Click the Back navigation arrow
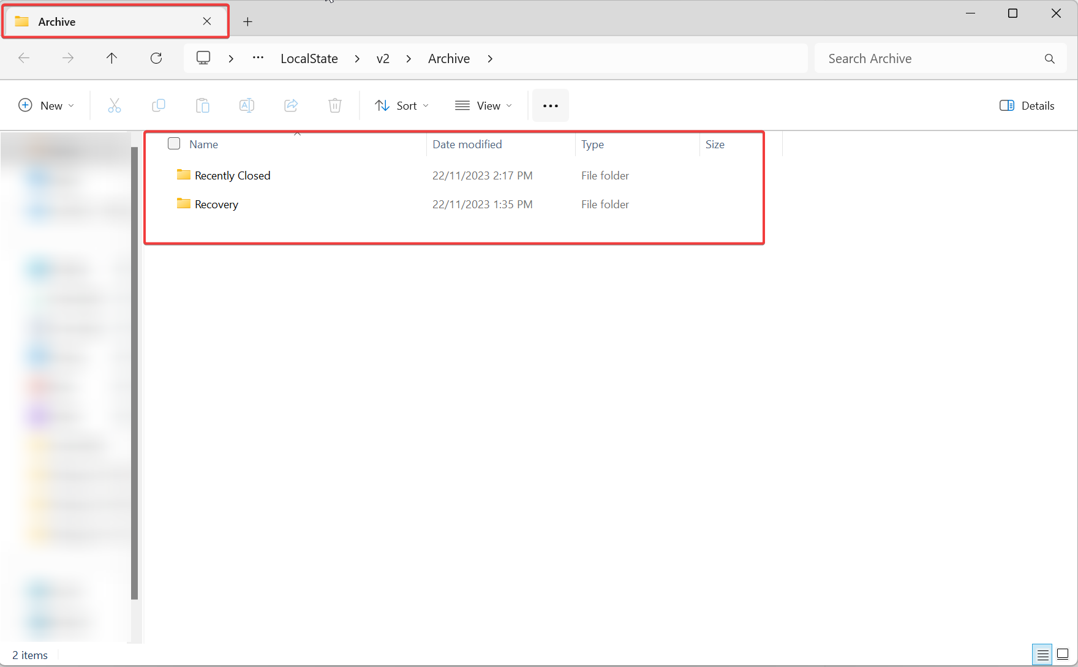Screen dimensions: 1078x667 click(24, 58)
